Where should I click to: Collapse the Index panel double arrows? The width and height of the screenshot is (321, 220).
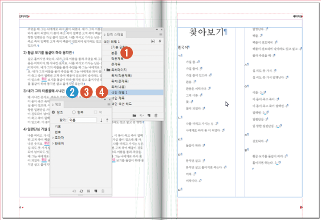(x=105, y=99)
